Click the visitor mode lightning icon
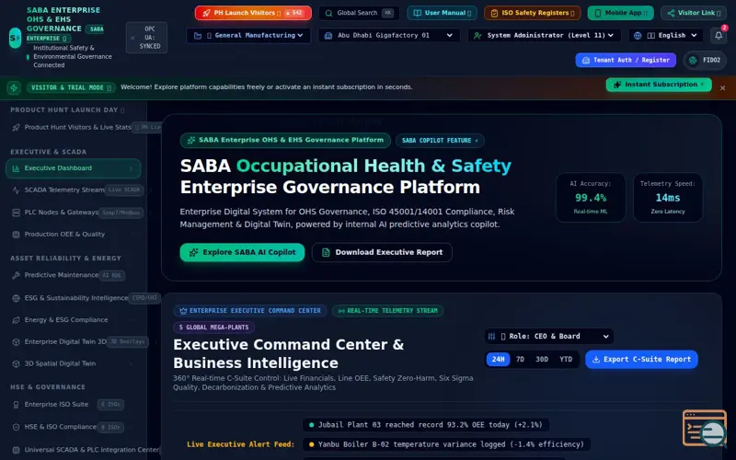Screen dimensions: 736x460 pyautogui.click(x=14, y=87)
